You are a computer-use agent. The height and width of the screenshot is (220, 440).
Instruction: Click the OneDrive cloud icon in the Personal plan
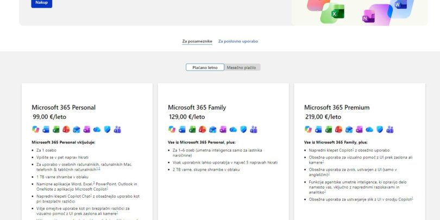click(x=97, y=129)
